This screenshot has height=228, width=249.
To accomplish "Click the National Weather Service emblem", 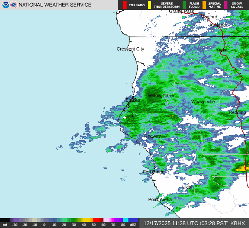I will (x=14, y=5).
